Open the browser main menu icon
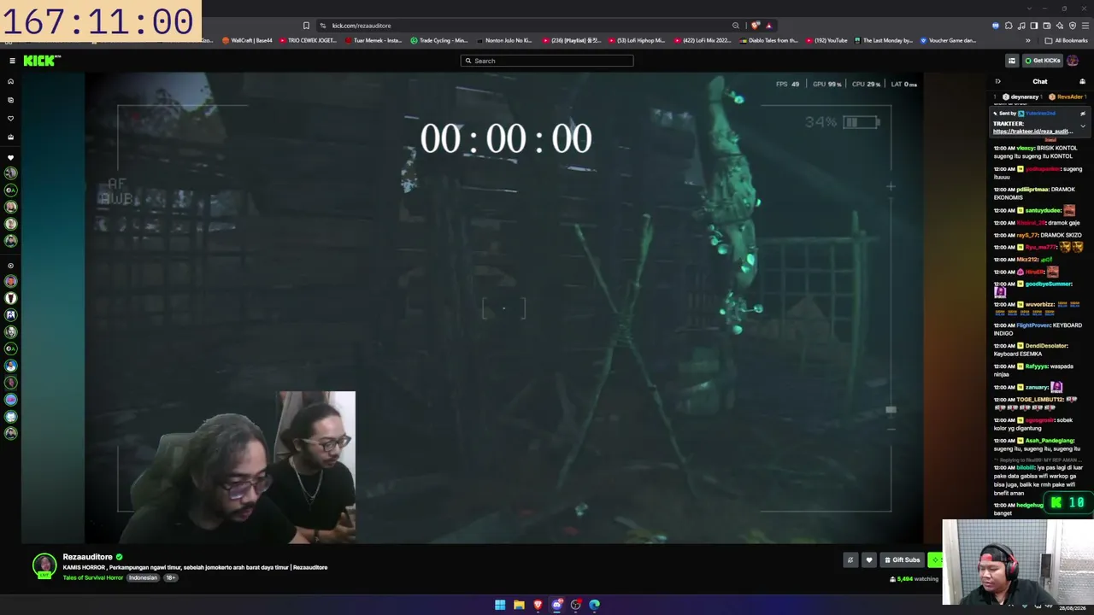Viewport: 1094px width, 615px height. point(1085,26)
